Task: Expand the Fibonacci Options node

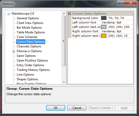Action: (14, 52)
